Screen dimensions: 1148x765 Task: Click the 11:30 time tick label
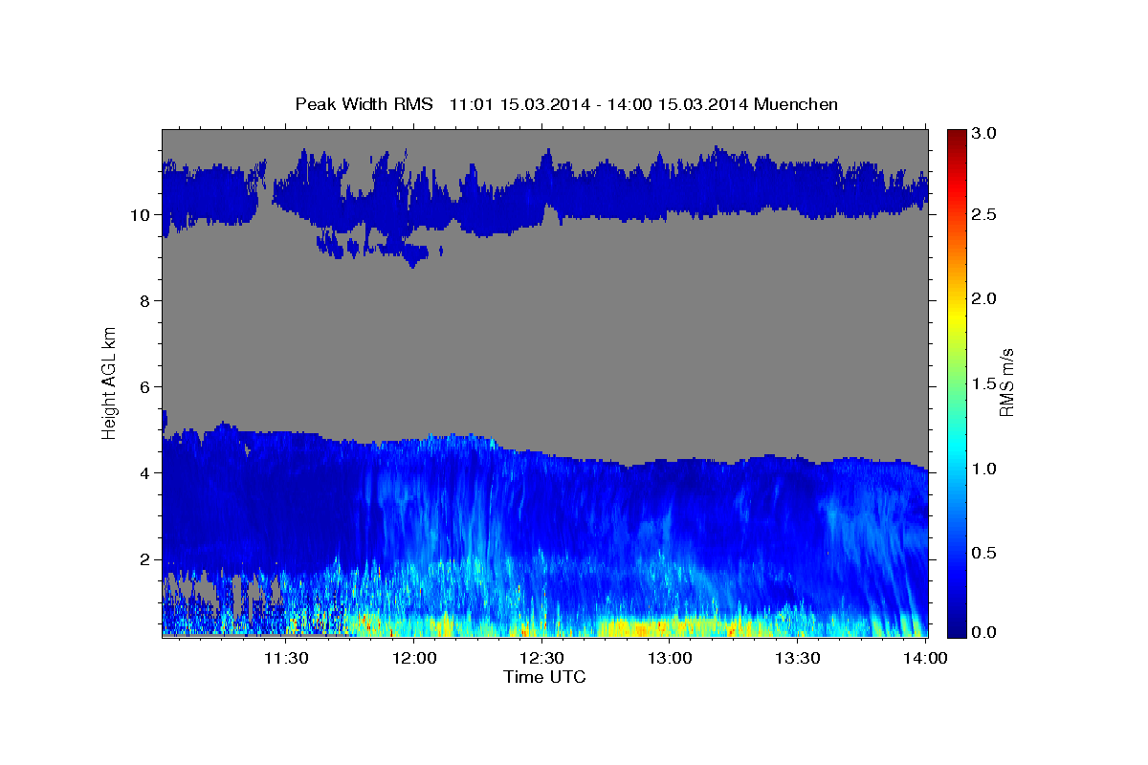click(286, 658)
